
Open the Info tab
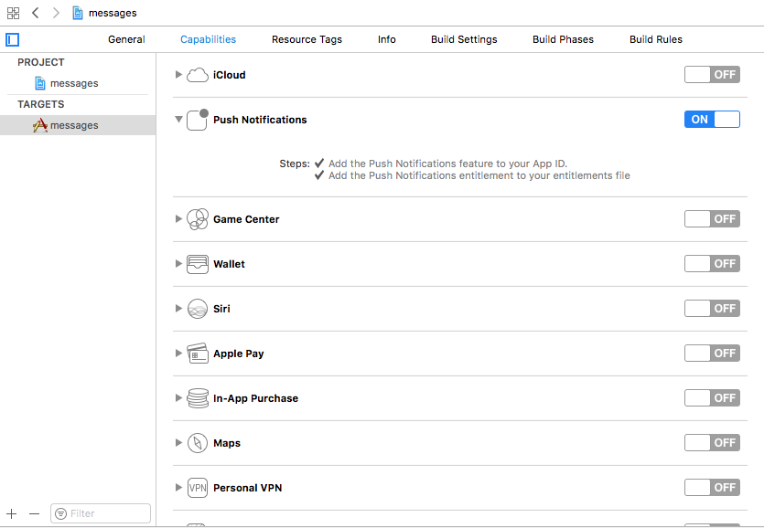click(x=386, y=39)
